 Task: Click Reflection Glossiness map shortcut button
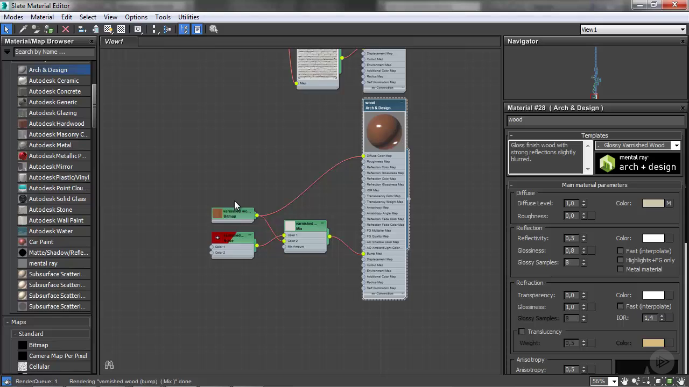[x=591, y=250]
